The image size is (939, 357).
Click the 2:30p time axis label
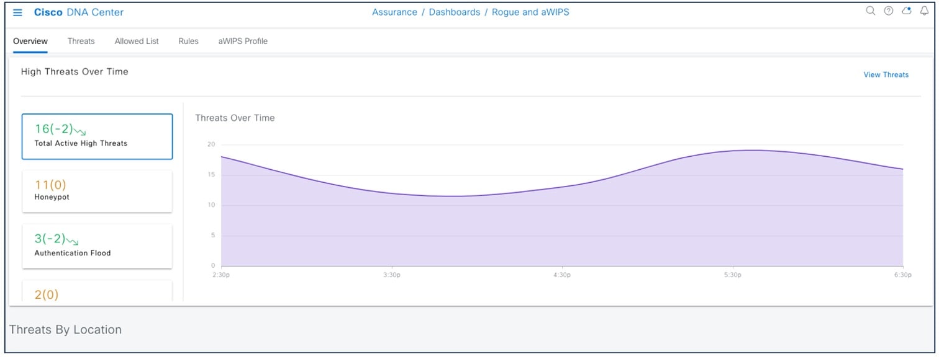click(220, 275)
